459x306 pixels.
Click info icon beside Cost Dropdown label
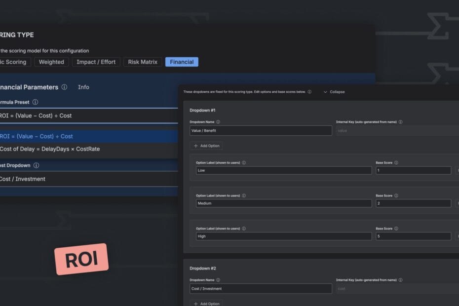point(36,165)
